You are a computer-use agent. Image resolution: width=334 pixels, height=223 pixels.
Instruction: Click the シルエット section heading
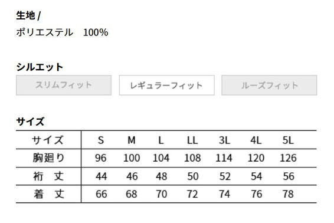click(x=40, y=67)
